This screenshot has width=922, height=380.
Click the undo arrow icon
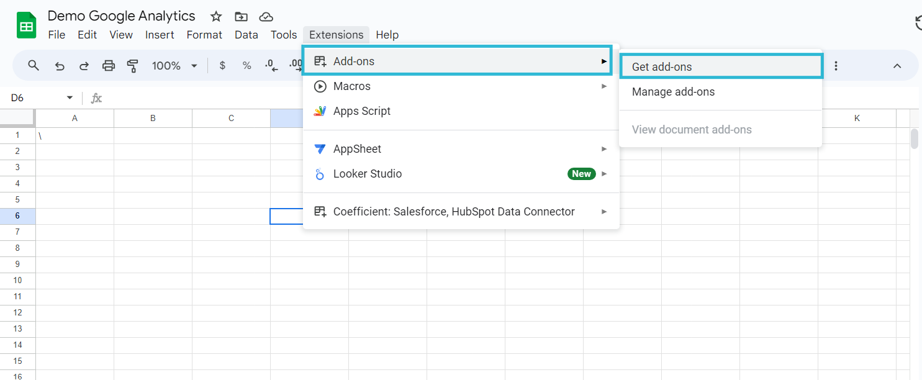(60, 65)
